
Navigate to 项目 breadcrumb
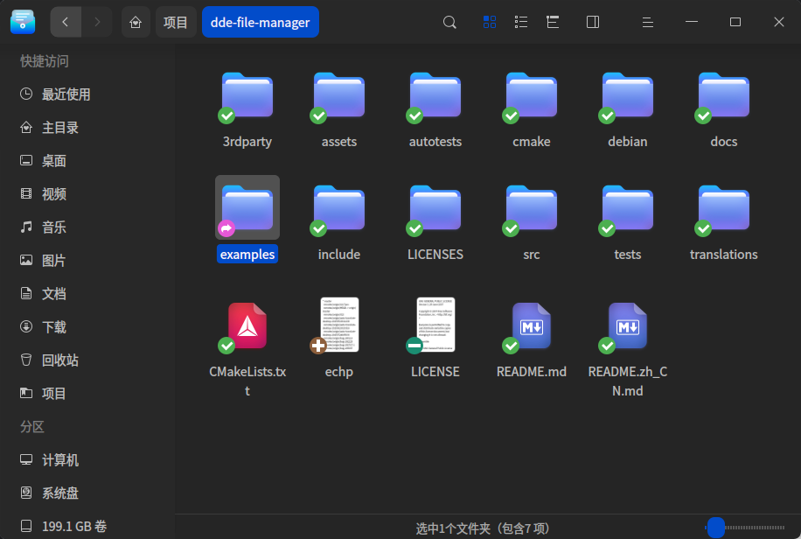point(176,22)
